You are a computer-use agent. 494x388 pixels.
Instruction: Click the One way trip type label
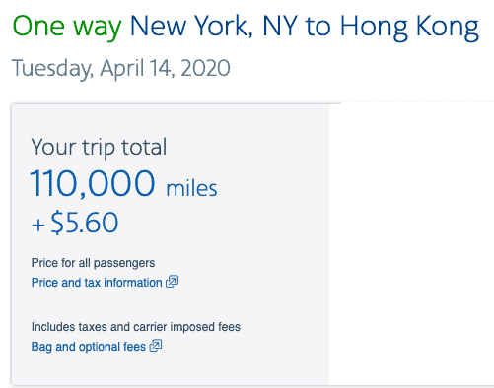tap(67, 27)
